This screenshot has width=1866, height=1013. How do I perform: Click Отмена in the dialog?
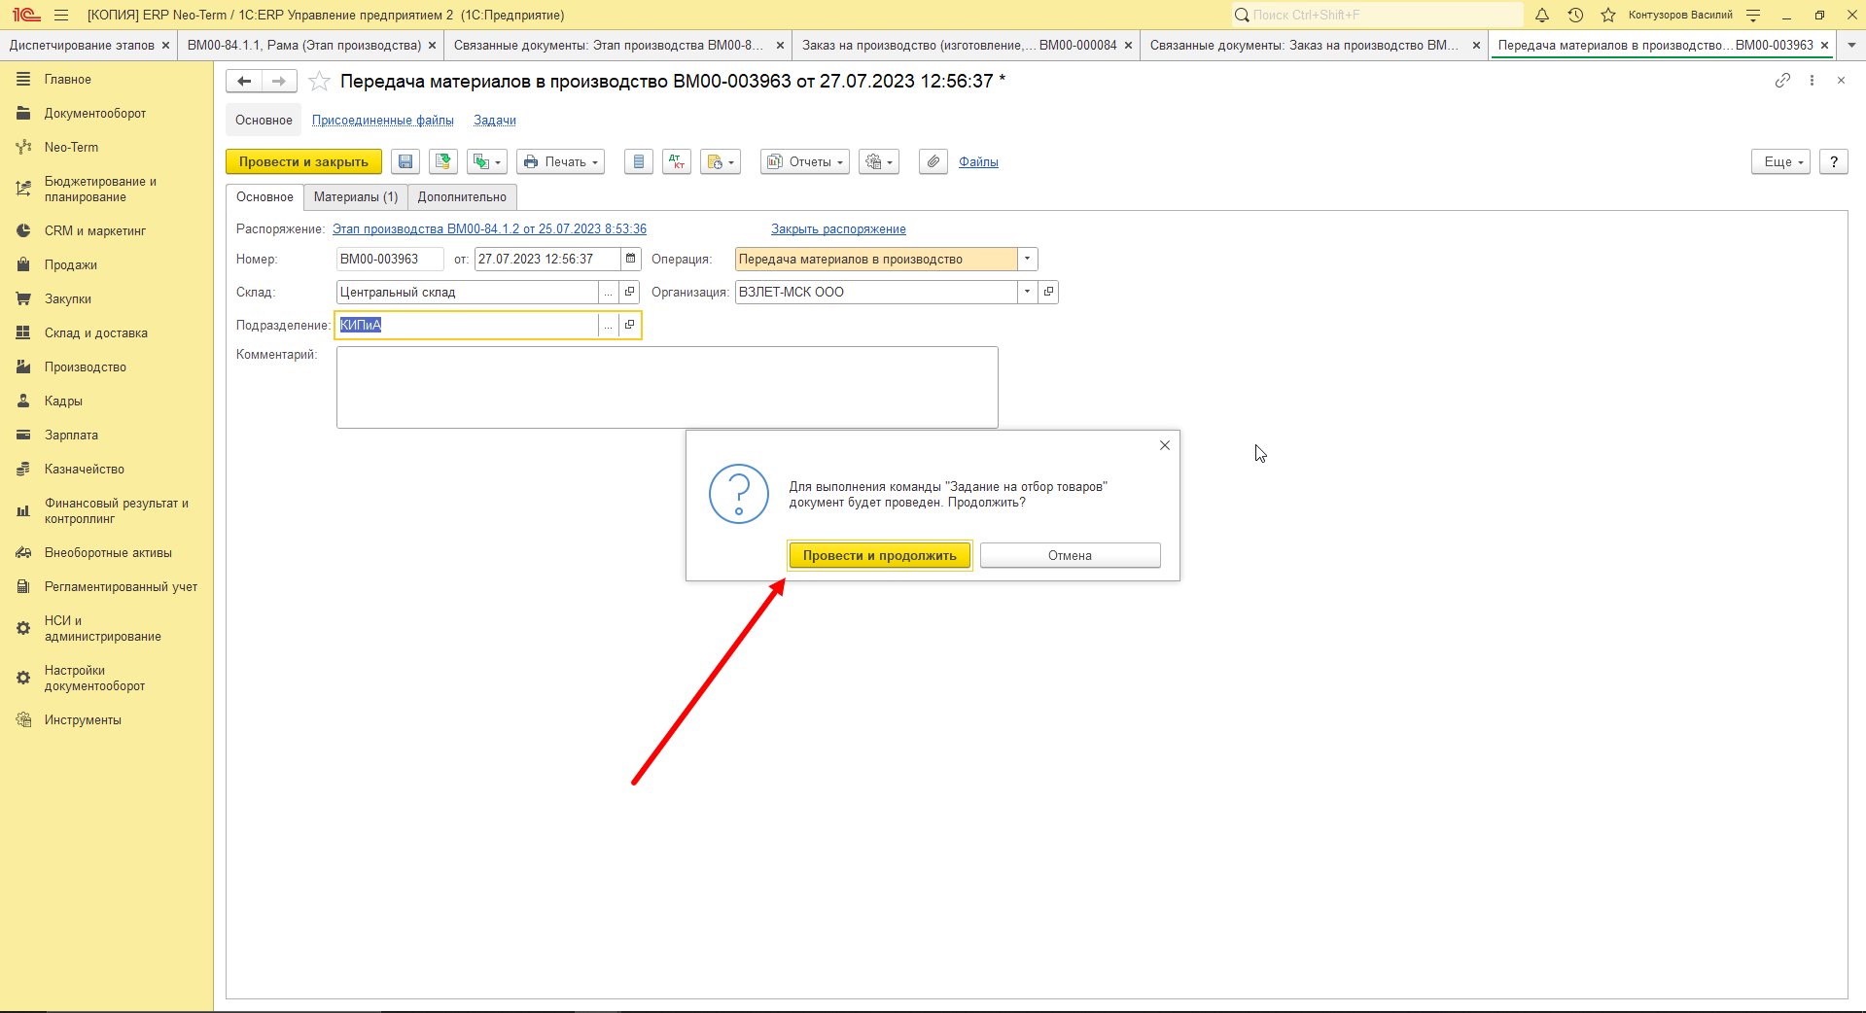1070,555
